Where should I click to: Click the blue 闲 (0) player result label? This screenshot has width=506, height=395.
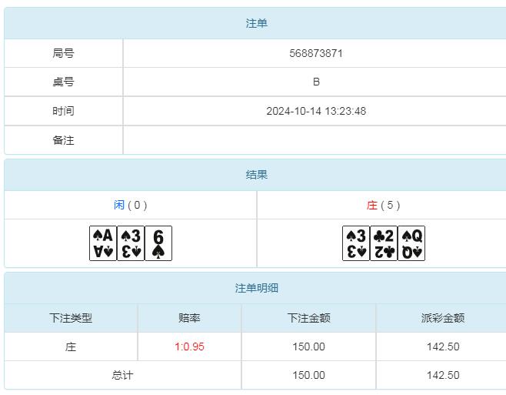pyautogui.click(x=130, y=205)
